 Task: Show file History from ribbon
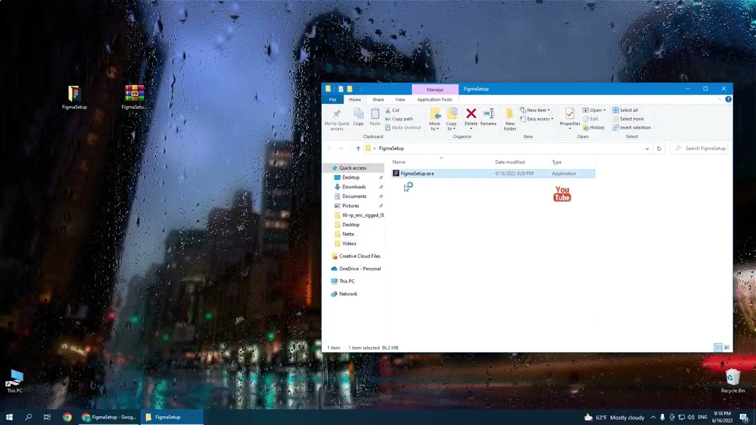[594, 127]
